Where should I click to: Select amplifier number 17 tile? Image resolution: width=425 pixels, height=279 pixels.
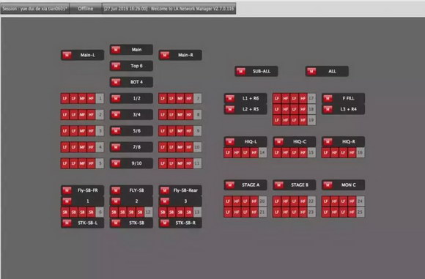[311, 98]
